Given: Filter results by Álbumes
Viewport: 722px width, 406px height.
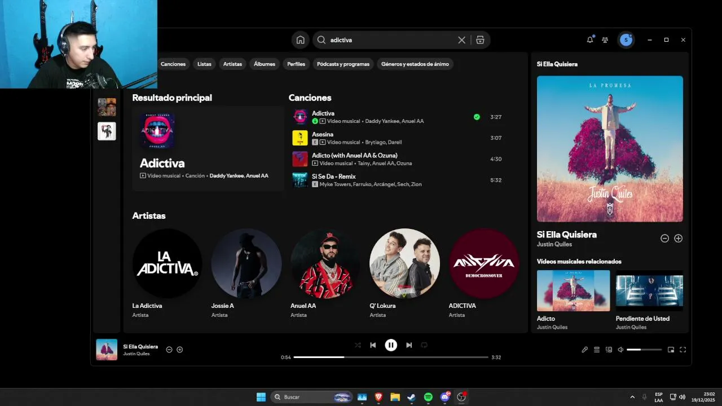Looking at the screenshot, I should pos(265,64).
